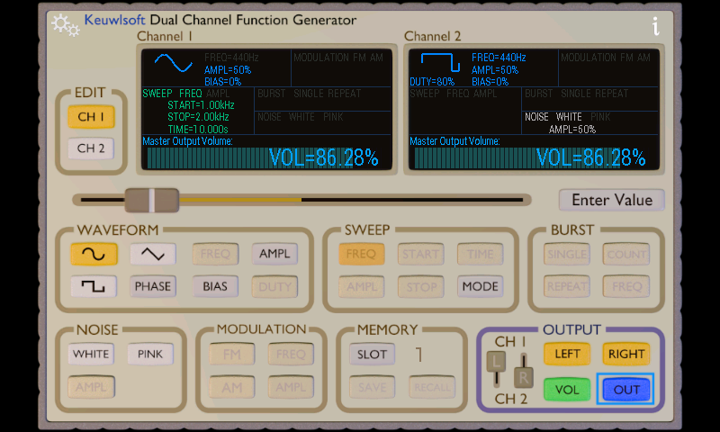
Task: Click Channel 1 TIME=10.000s text
Action: (x=198, y=130)
